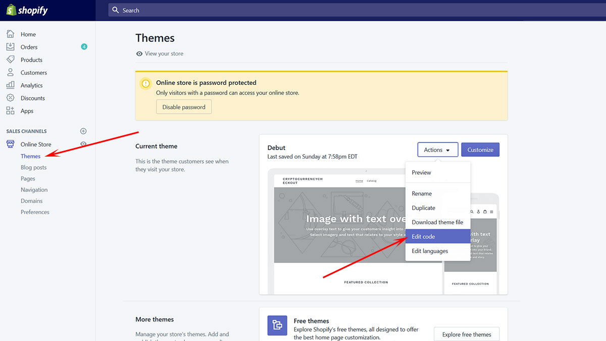Click the Online Store storefront icon
Viewport: 606px width, 341px height.
11,144
